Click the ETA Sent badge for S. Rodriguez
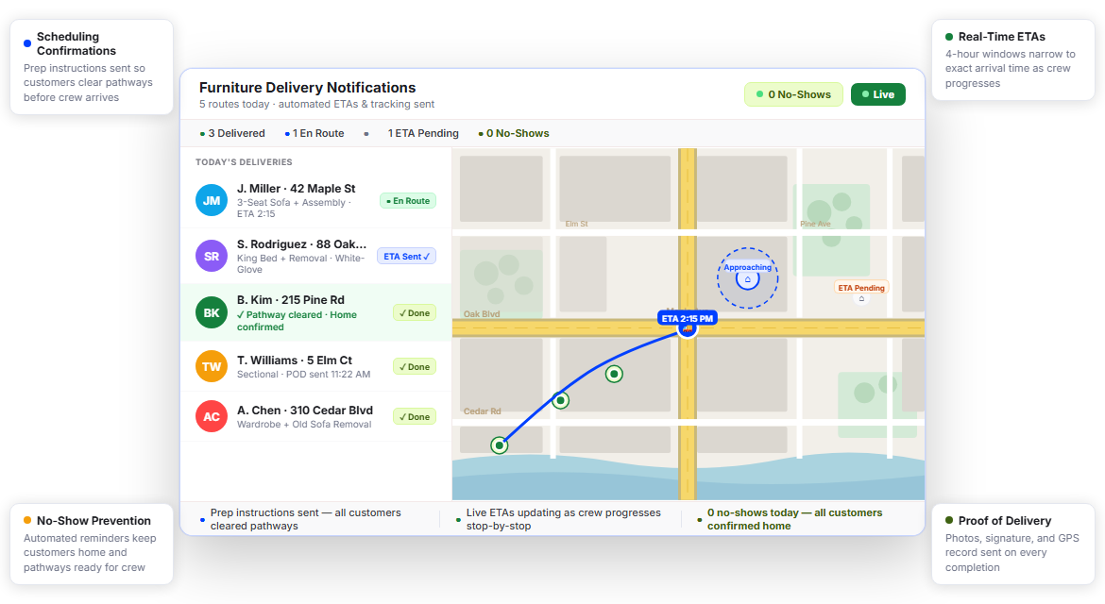 407,257
